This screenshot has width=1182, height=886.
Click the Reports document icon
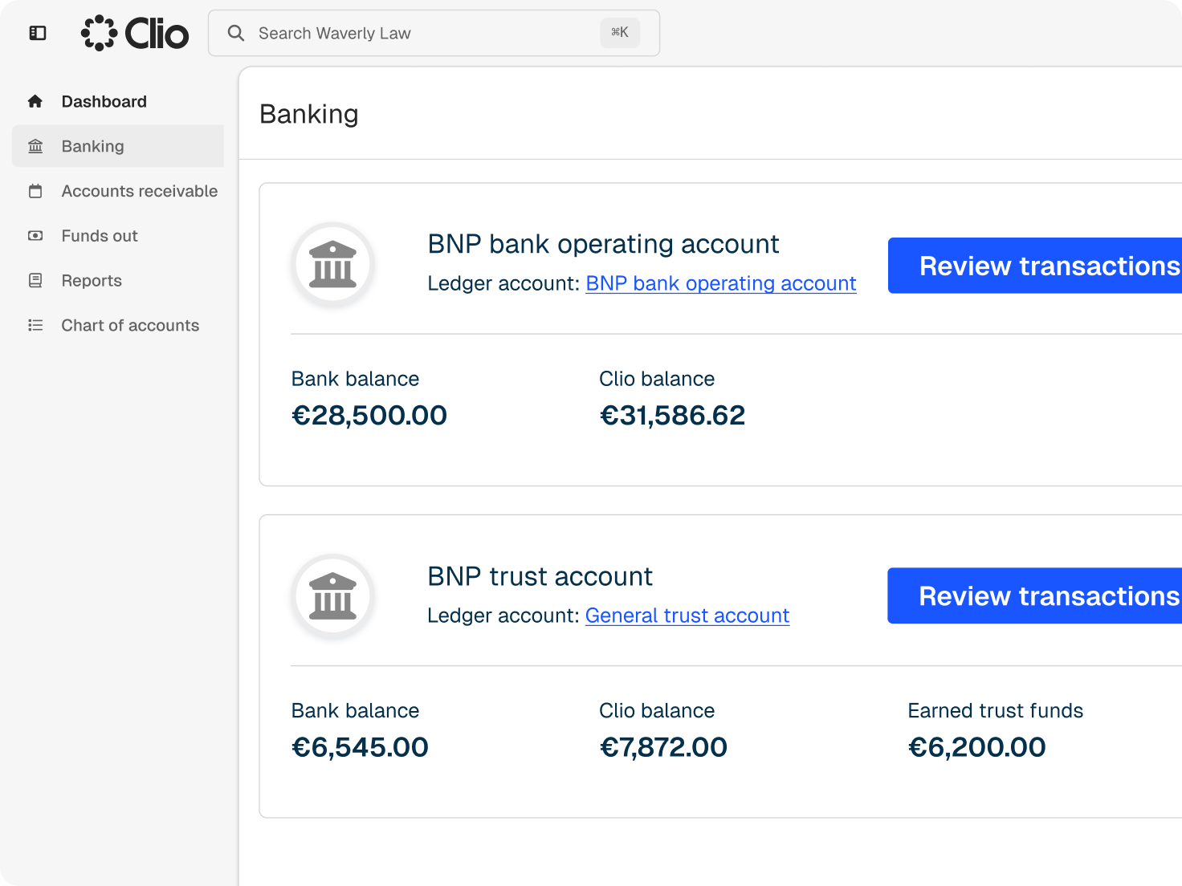click(x=35, y=281)
